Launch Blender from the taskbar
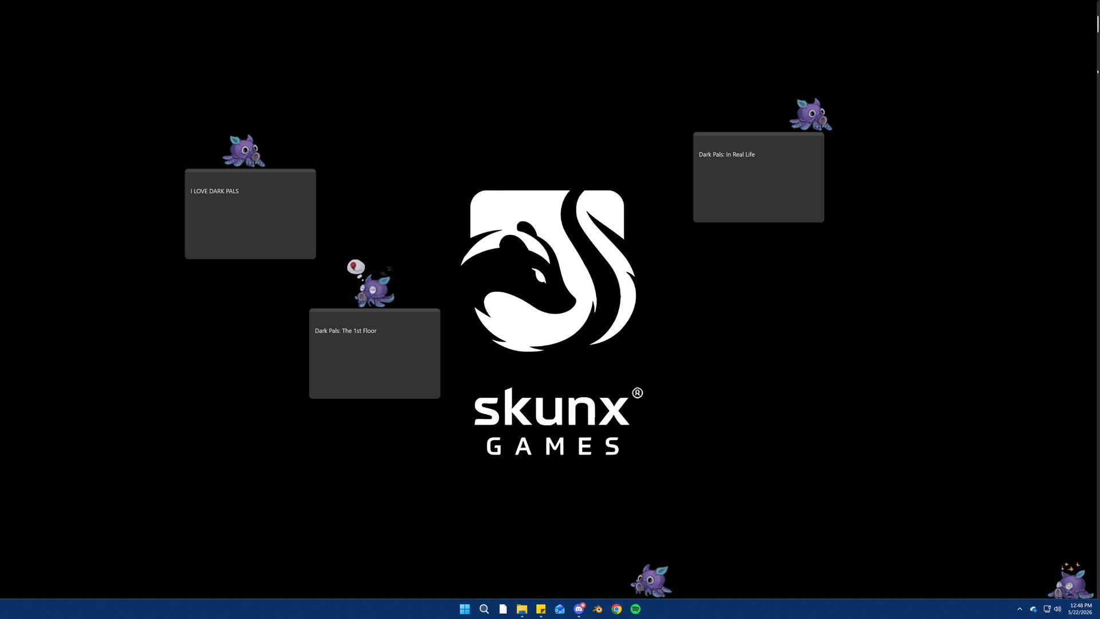 tap(598, 609)
